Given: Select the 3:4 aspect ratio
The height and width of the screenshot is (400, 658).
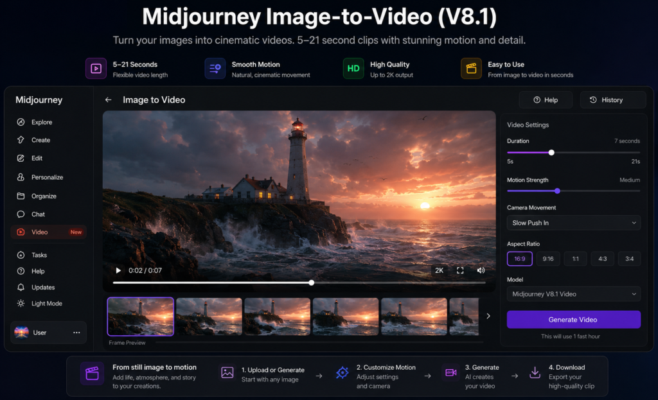Looking at the screenshot, I should pyautogui.click(x=630, y=259).
